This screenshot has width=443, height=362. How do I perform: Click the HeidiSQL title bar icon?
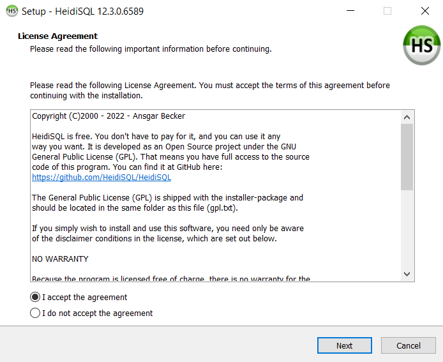[x=12, y=11]
